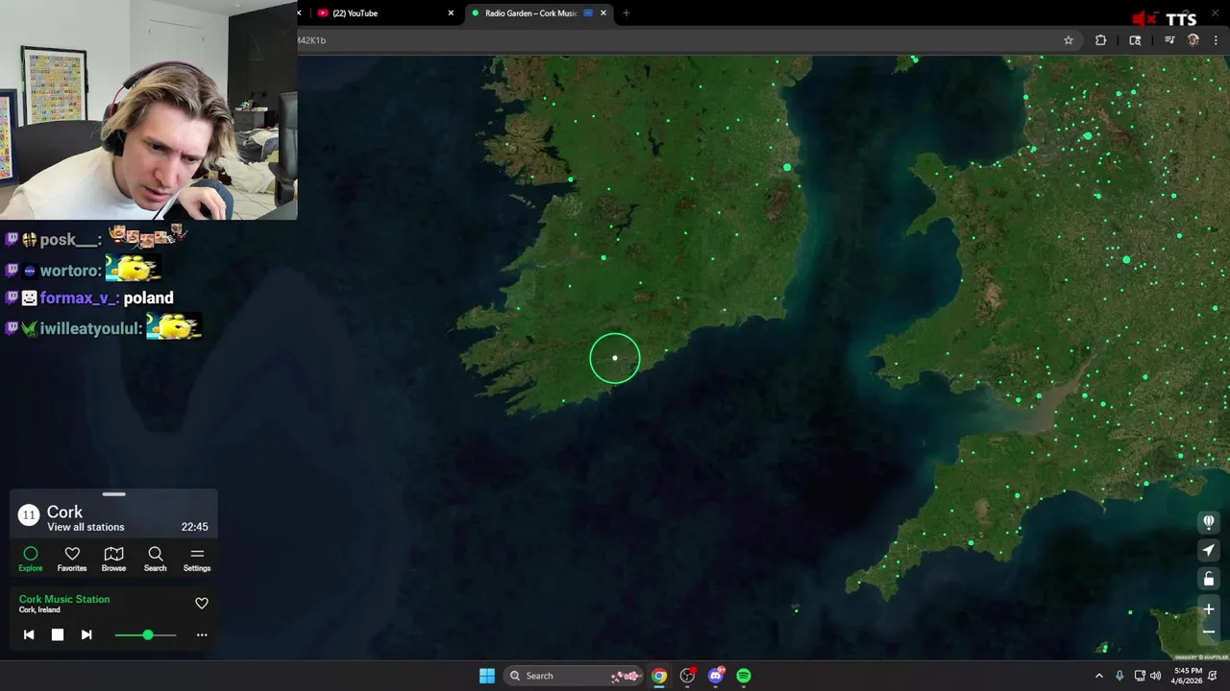
Task: Open the Explore tab in Radio Garden
Action: point(31,560)
